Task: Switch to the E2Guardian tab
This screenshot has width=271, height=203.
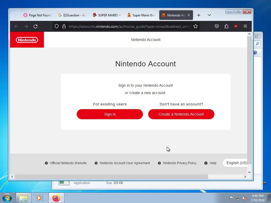Action: 72,15
